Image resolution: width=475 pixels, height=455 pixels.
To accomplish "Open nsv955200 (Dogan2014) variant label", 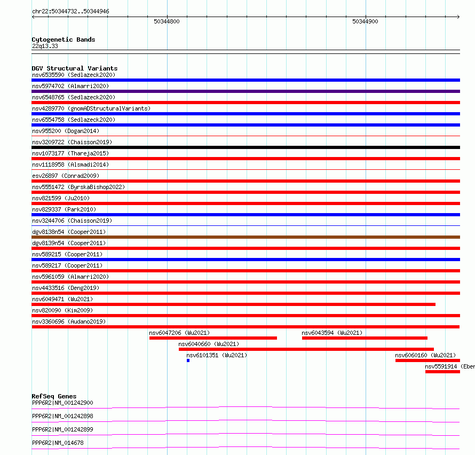I will click(66, 131).
